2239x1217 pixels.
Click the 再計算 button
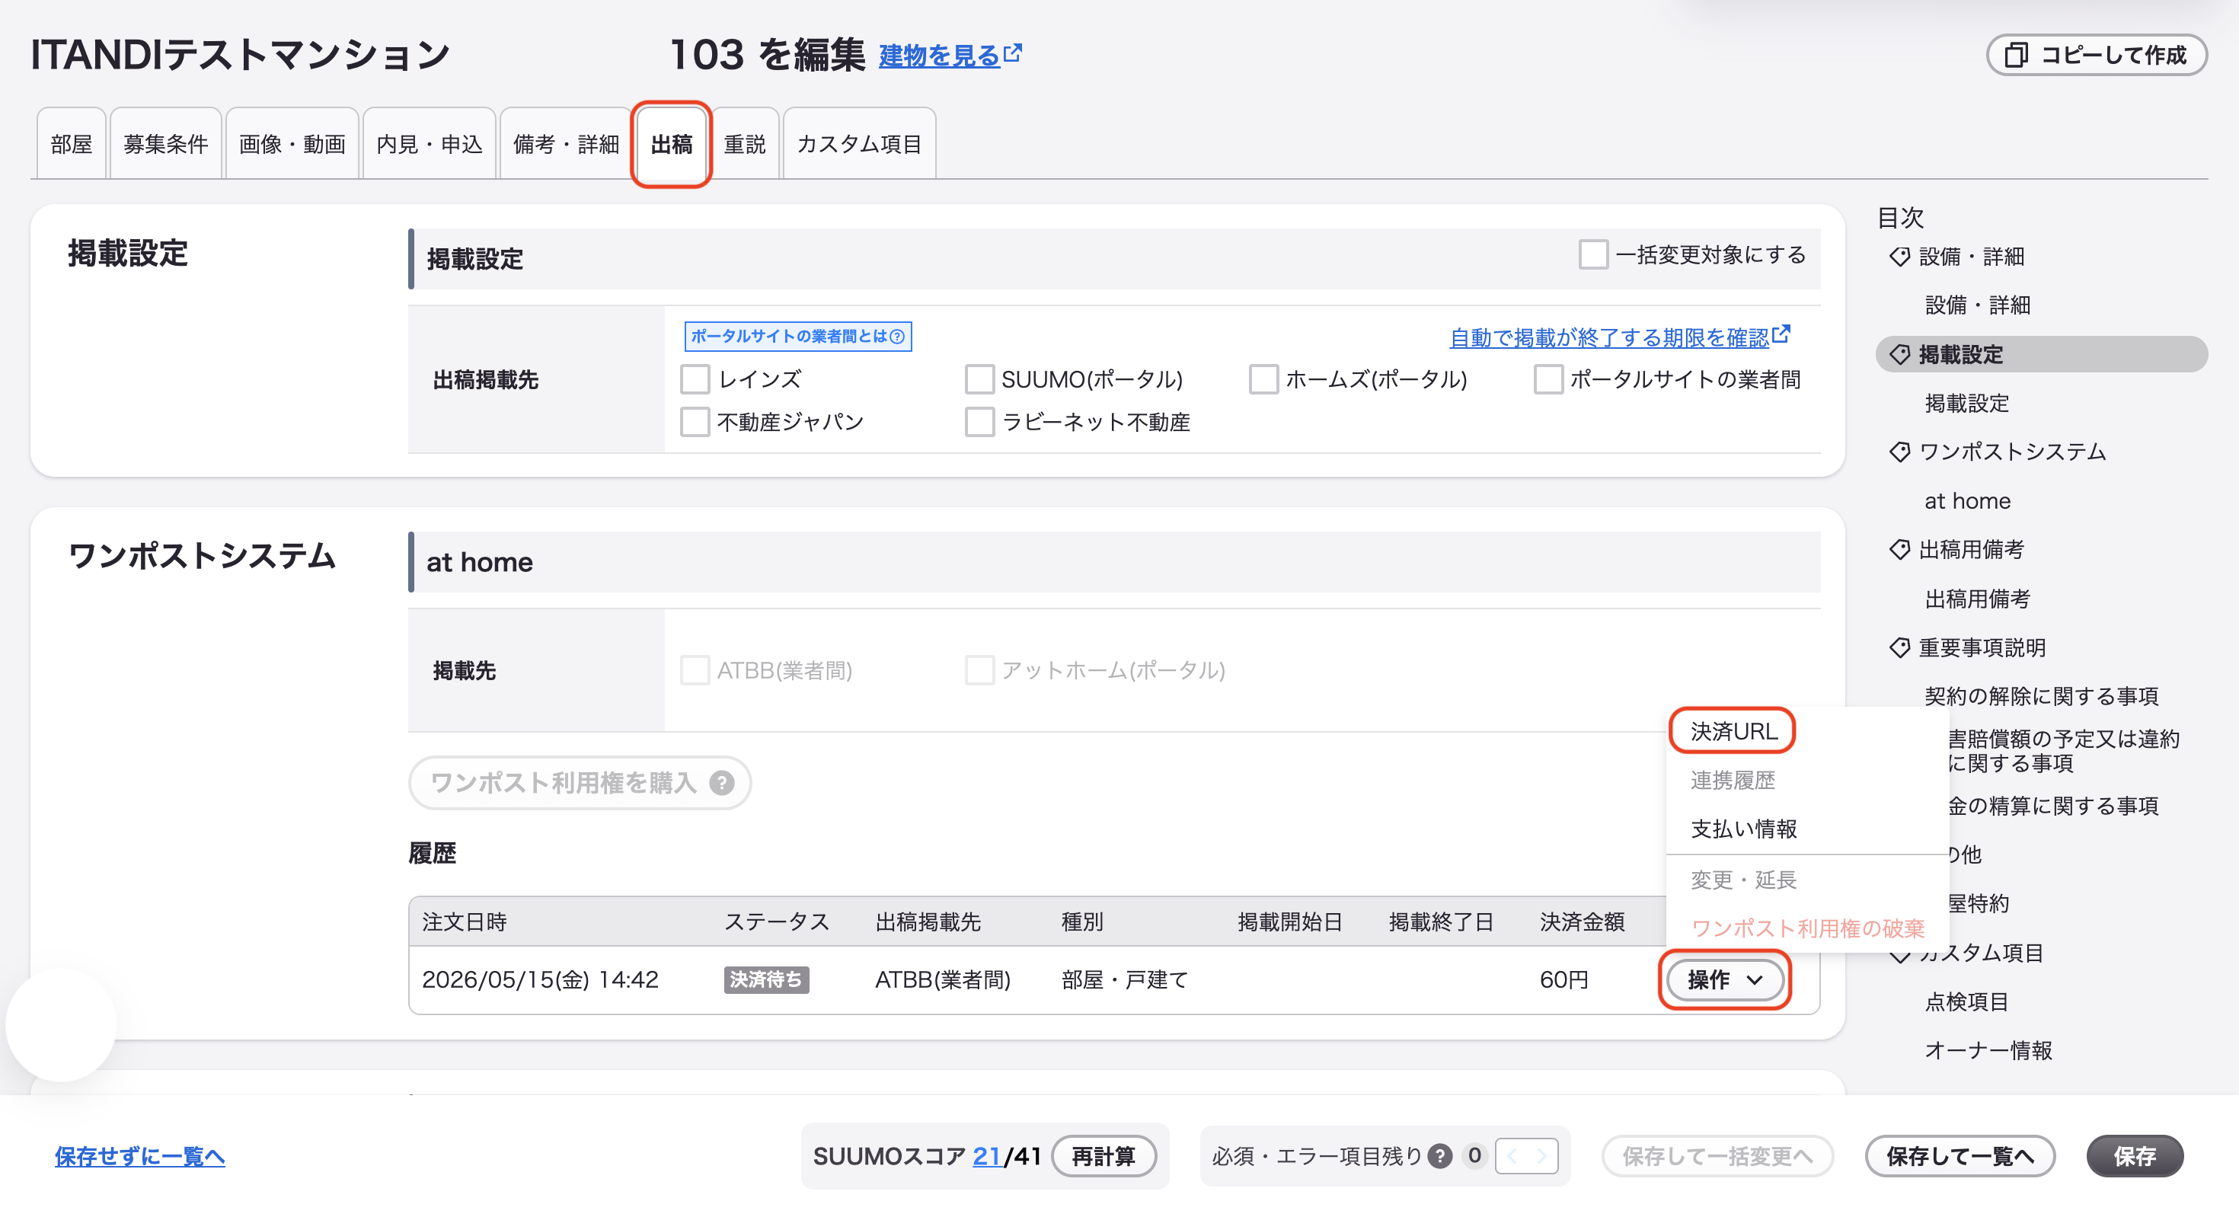pyautogui.click(x=1103, y=1156)
